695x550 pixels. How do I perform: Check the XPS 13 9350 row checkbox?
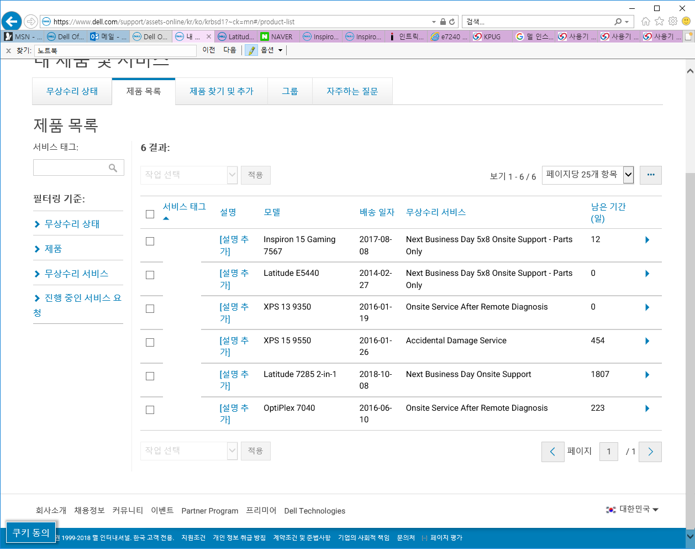pos(150,309)
